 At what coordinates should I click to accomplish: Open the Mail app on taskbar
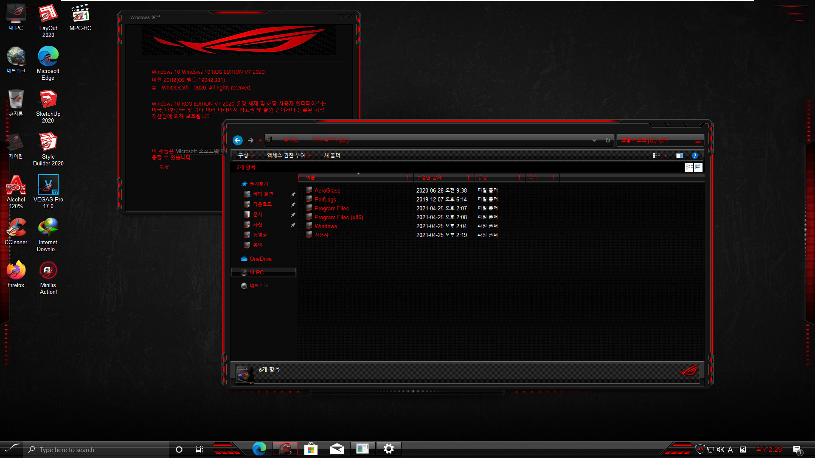click(x=337, y=449)
